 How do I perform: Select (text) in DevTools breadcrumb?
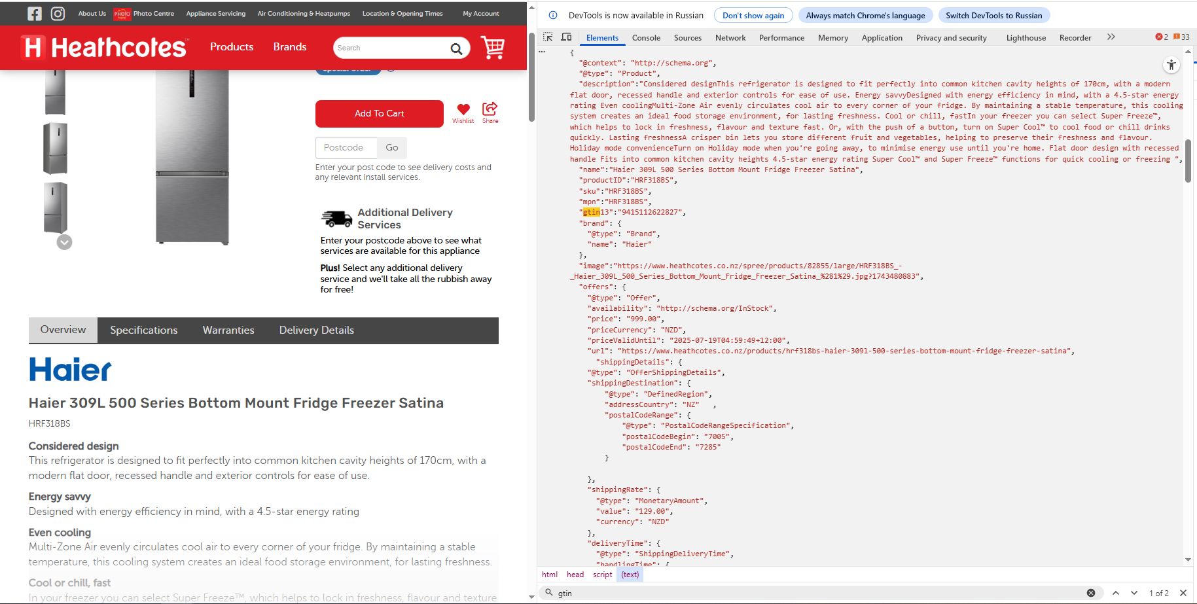click(630, 575)
